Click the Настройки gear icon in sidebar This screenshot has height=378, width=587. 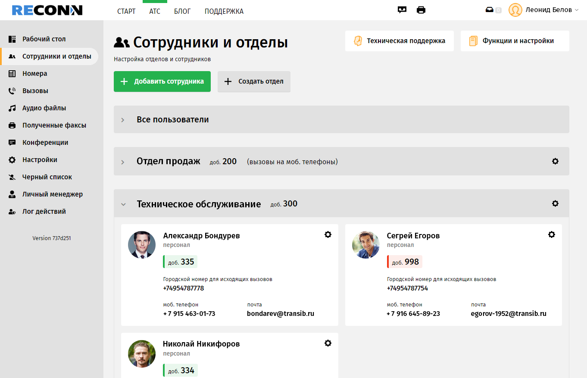tap(12, 160)
